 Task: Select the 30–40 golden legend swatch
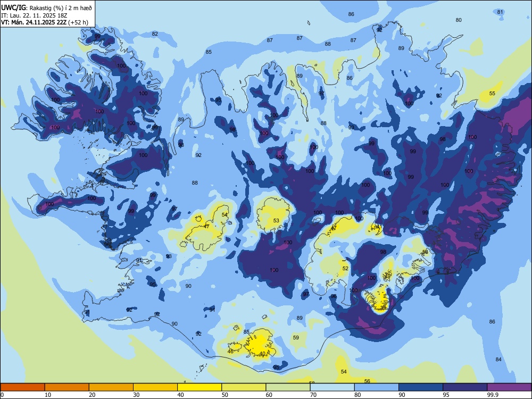coord(155,387)
